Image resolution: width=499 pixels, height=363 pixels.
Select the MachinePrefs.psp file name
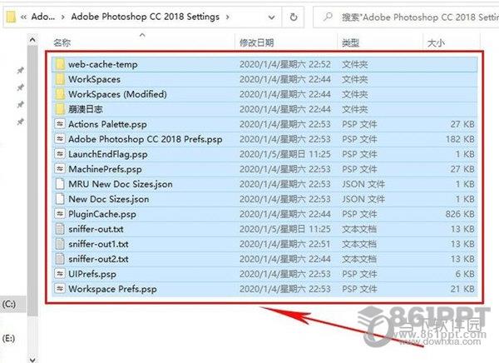coord(105,169)
